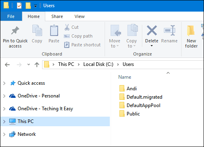Click the OneDrive - Personal cloud icon

coord(12,96)
